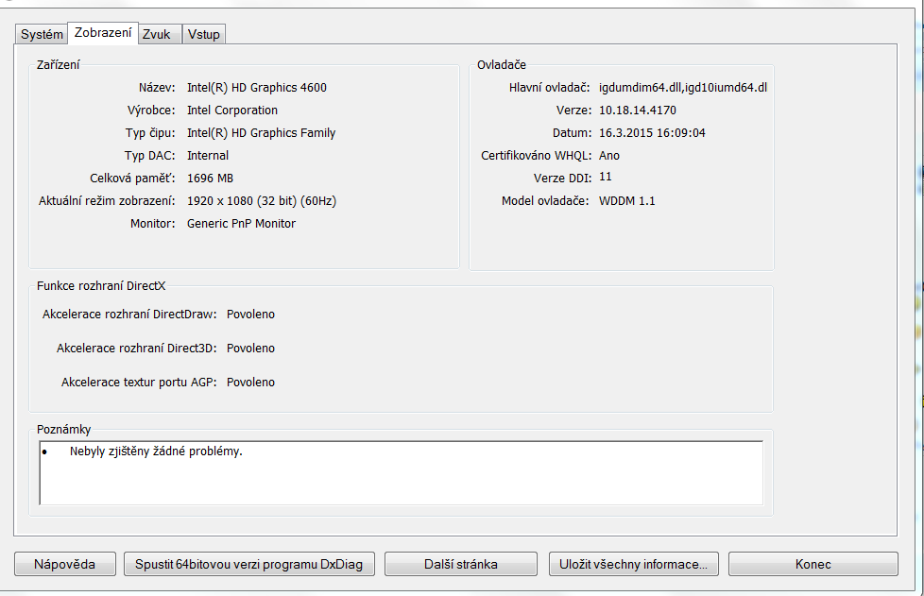Click the 'Monitor:' label
The height and width of the screenshot is (596, 924).
(x=153, y=223)
